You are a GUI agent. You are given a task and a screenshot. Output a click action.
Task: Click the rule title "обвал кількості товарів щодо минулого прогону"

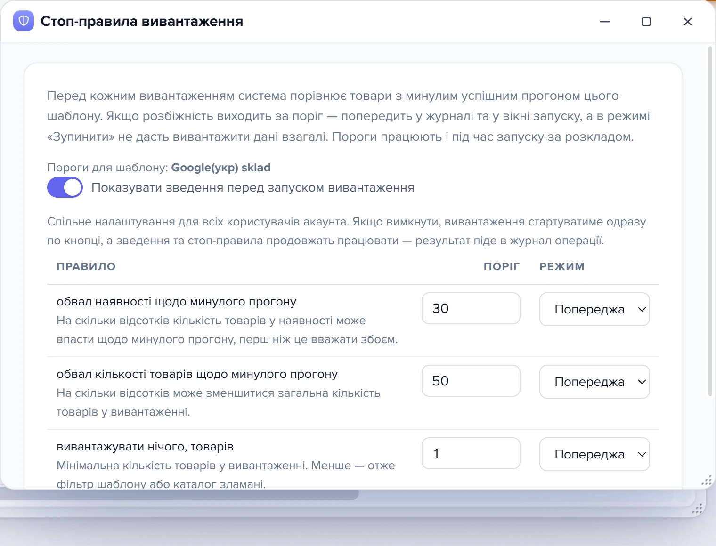(x=197, y=374)
